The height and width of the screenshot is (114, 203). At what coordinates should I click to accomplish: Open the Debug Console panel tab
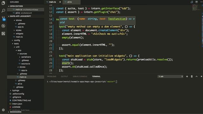click(80, 77)
